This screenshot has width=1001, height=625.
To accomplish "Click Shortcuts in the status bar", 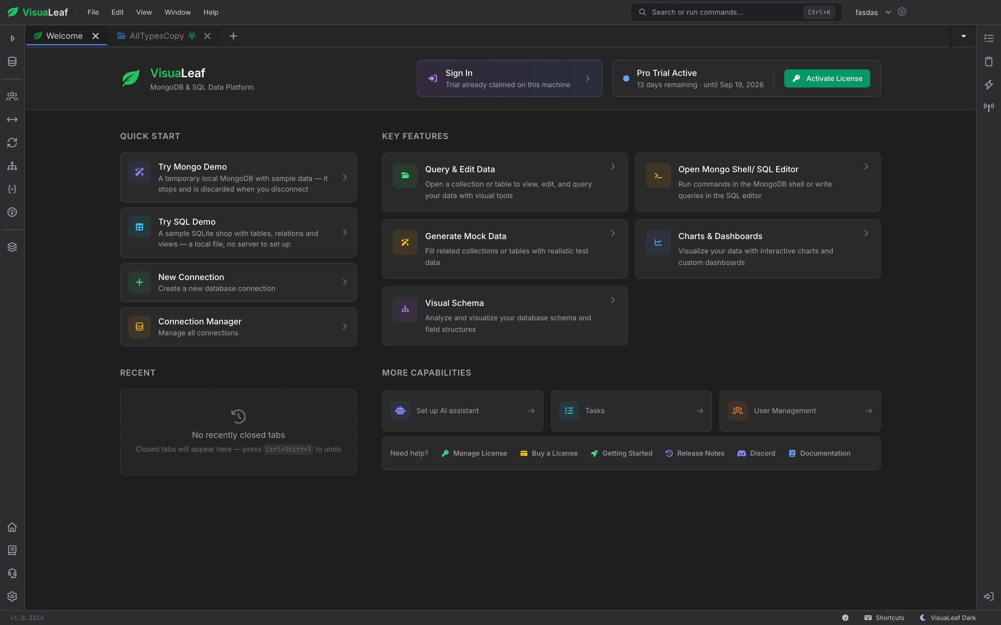I will tap(884, 617).
